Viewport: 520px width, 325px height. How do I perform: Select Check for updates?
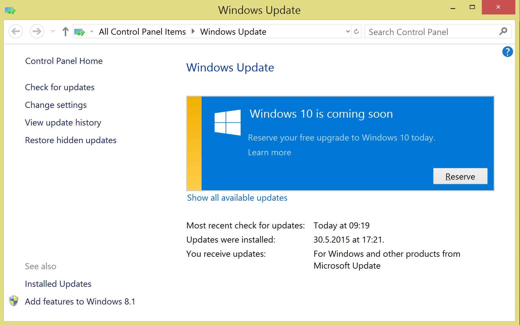click(x=60, y=87)
